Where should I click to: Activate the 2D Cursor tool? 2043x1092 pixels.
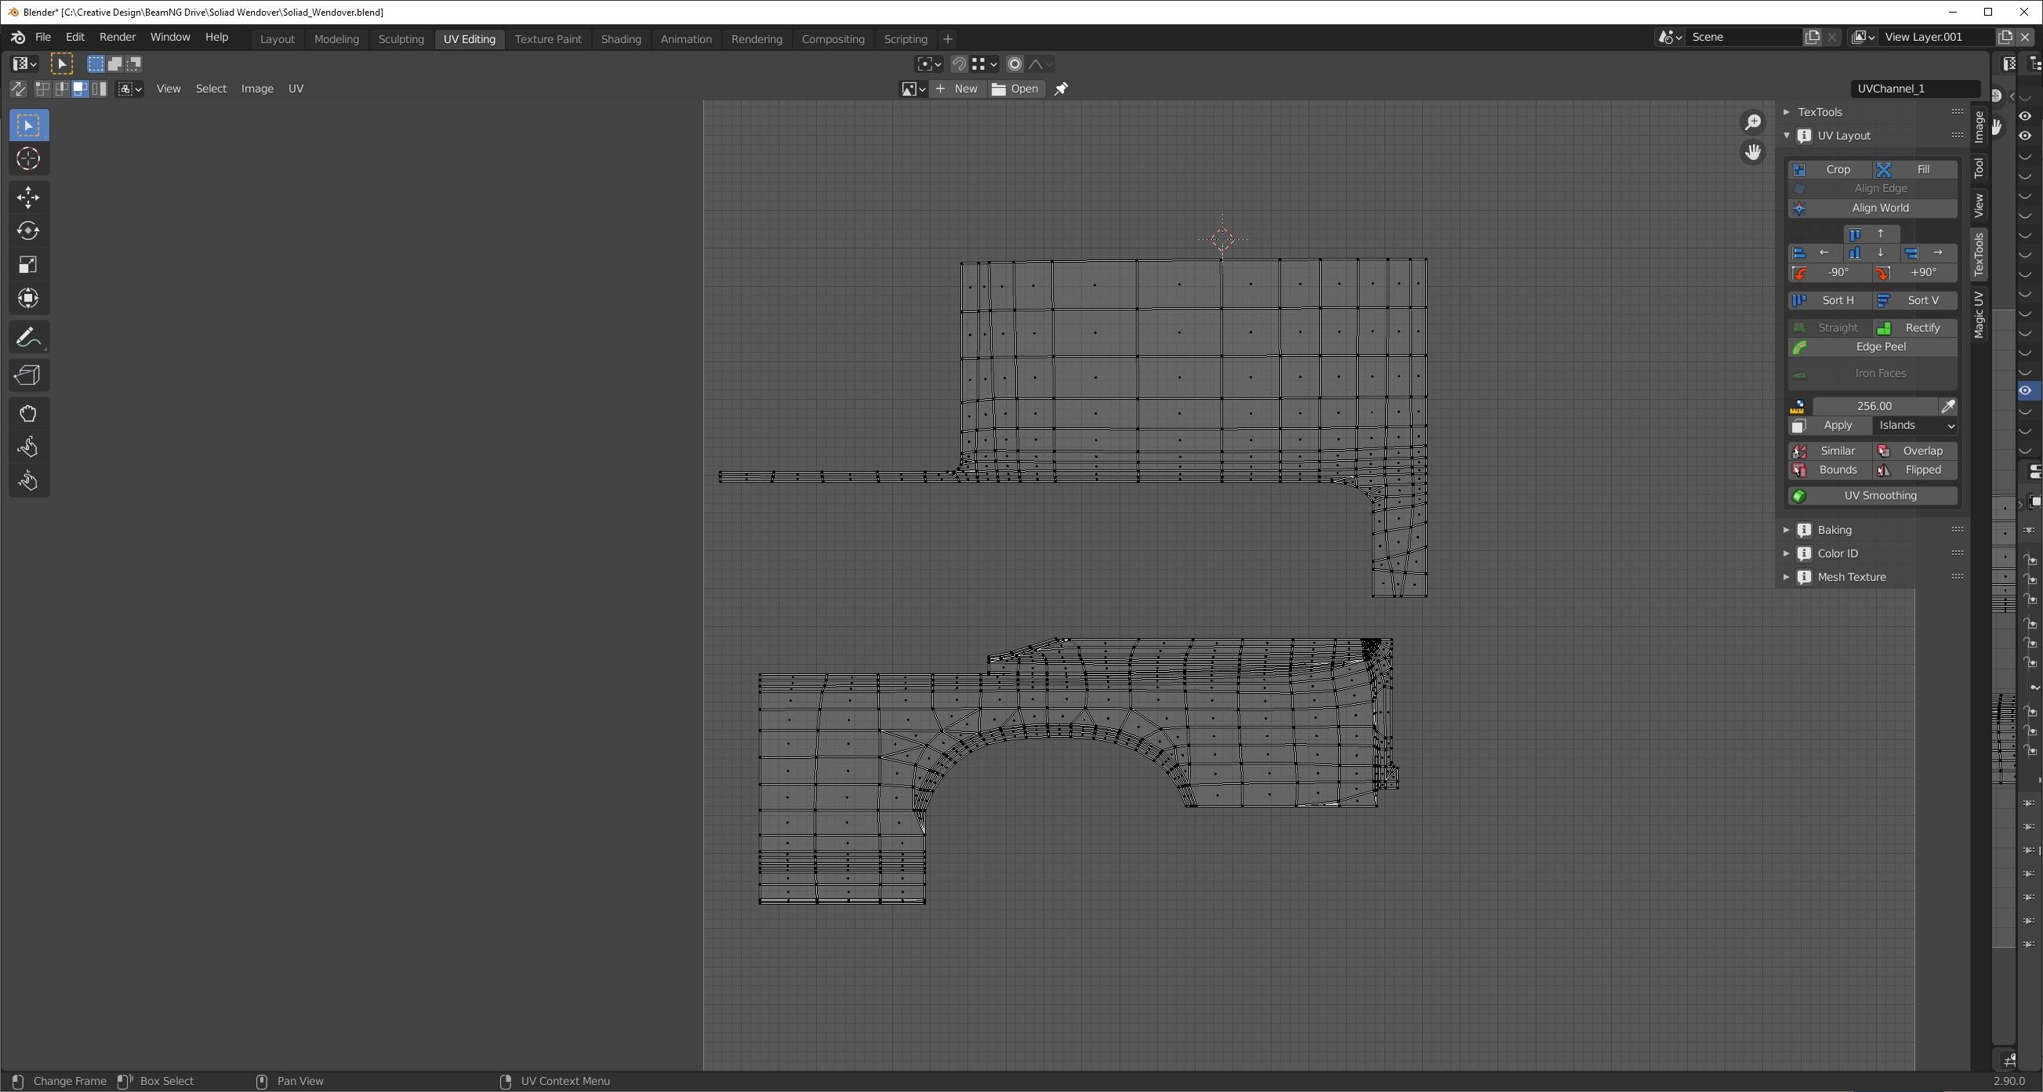(28, 159)
